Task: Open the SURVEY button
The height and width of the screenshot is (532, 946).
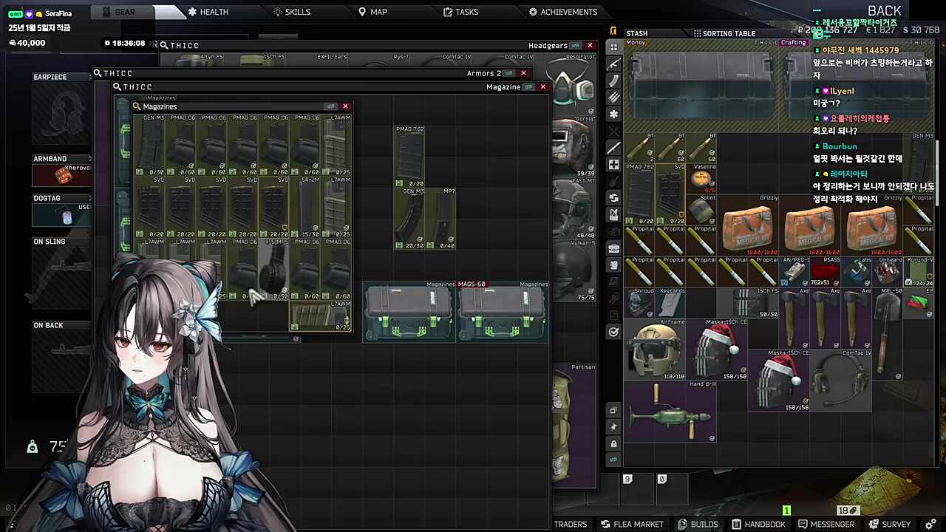Action: [890, 524]
